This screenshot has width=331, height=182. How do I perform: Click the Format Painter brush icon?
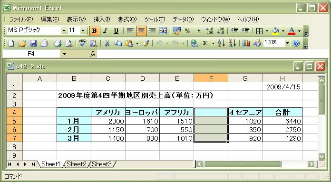click(146, 43)
